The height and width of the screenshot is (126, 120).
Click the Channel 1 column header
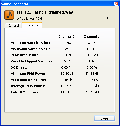91,37
